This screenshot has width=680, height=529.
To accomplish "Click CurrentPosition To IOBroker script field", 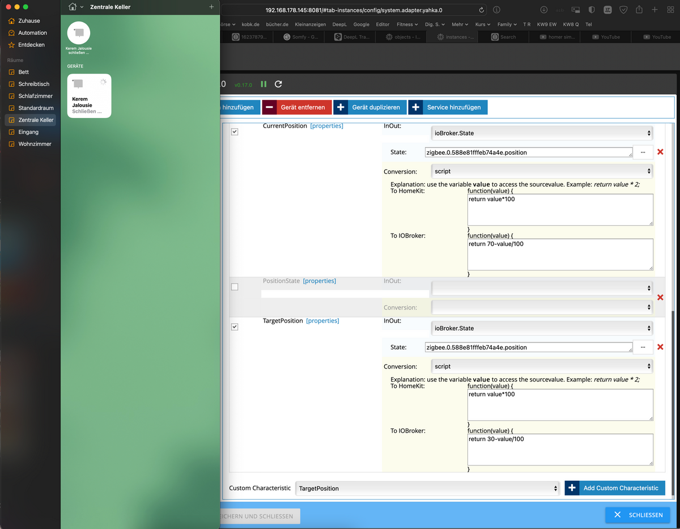I will click(560, 255).
